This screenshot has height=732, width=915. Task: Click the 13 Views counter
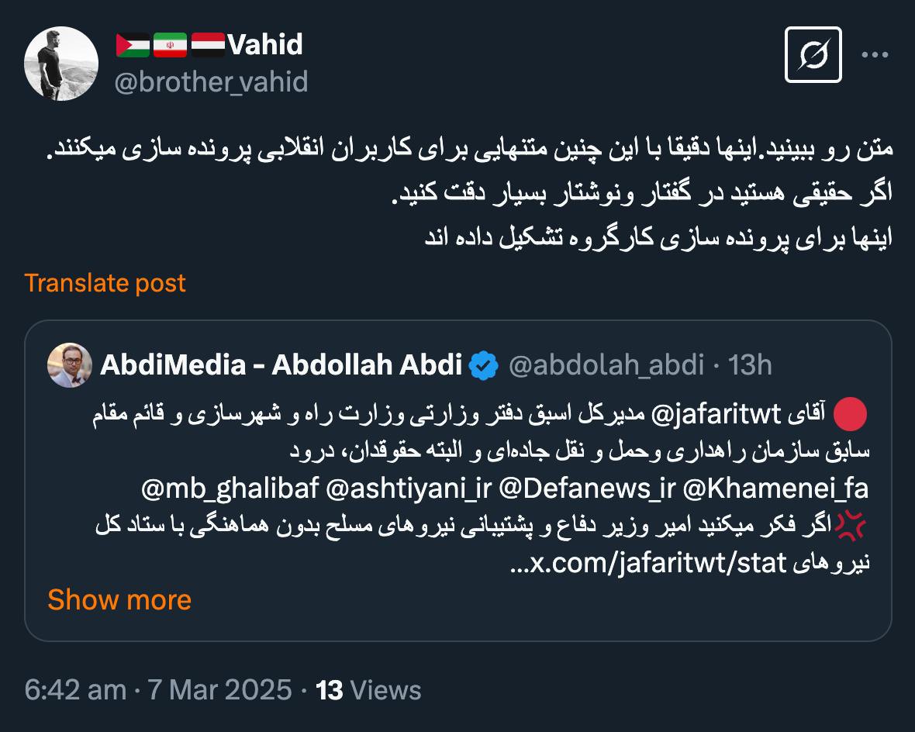(368, 690)
